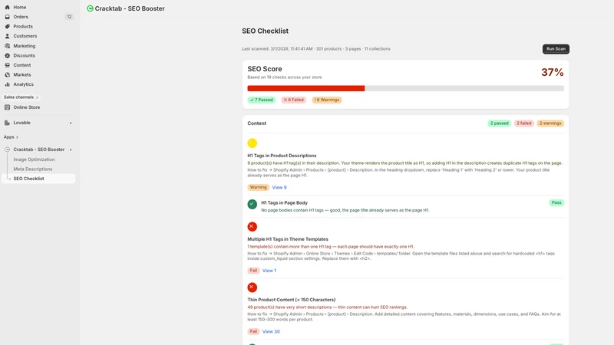Click green check icon for H1 Tags in Page Body

point(253,204)
